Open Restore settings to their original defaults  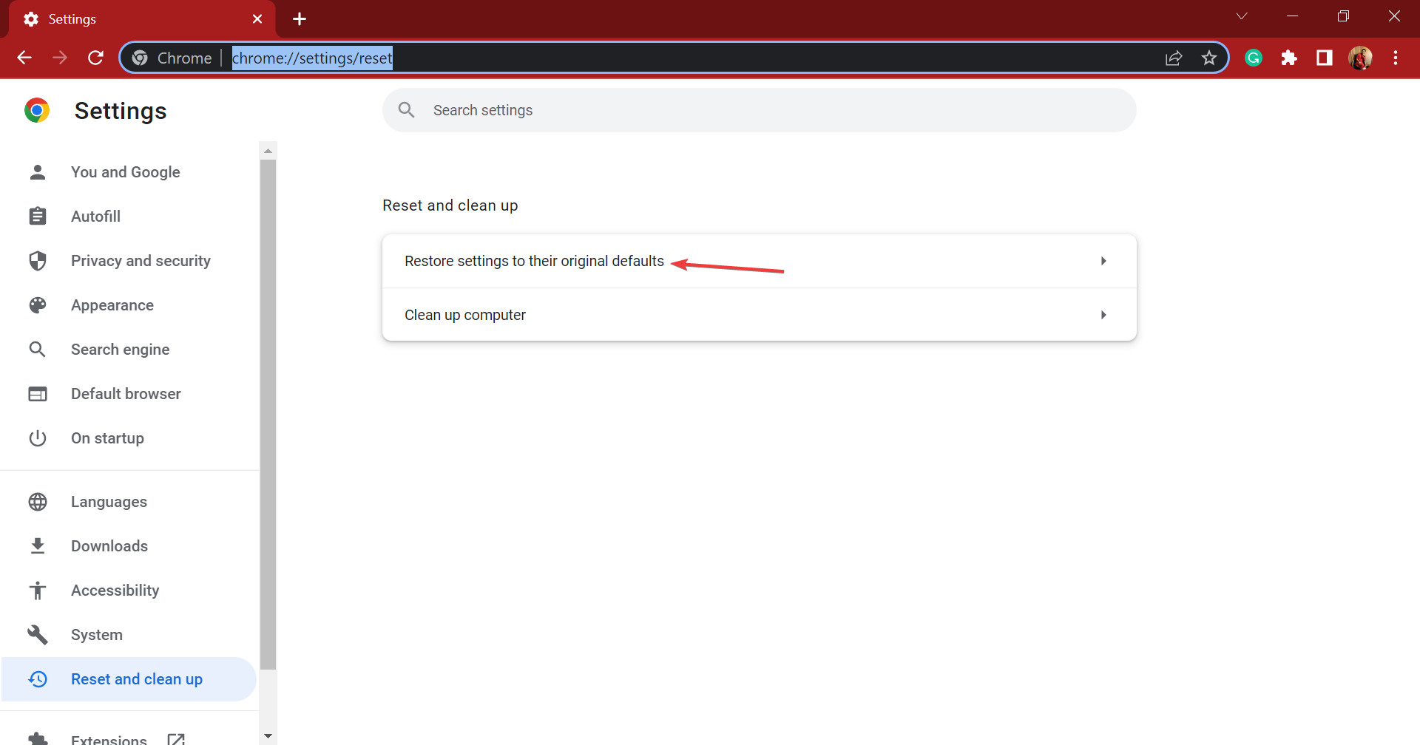pos(534,260)
